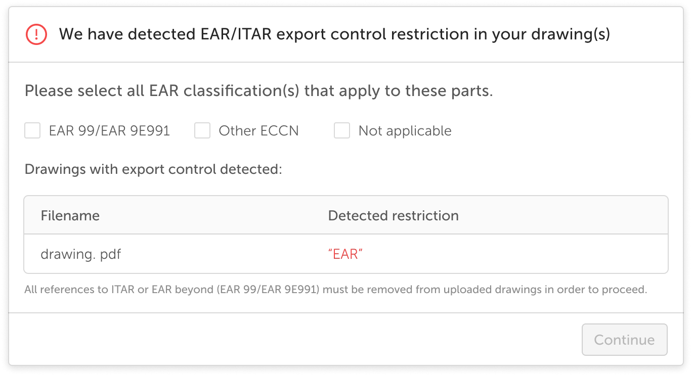Click the "Other ECCN" label text
The width and height of the screenshot is (692, 376).
[258, 131]
